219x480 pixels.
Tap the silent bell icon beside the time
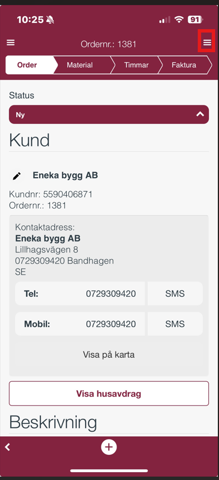50,20
